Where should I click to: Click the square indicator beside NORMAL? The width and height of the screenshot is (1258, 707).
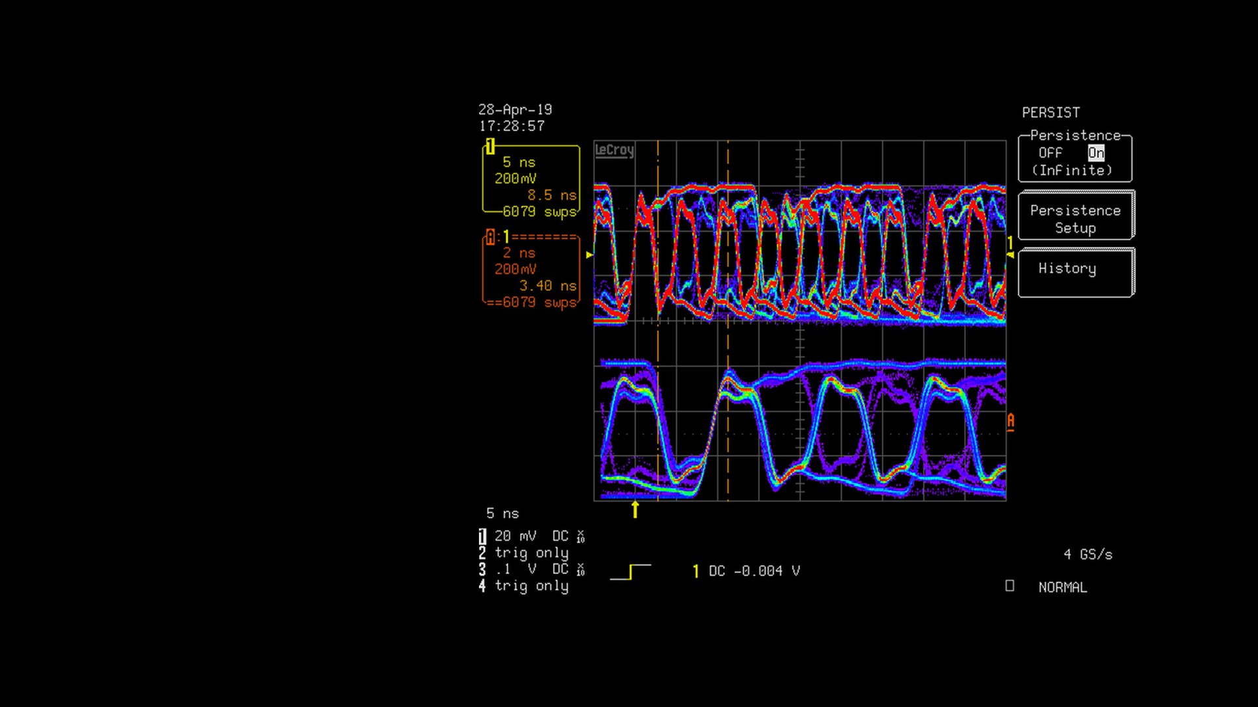coord(1010,586)
